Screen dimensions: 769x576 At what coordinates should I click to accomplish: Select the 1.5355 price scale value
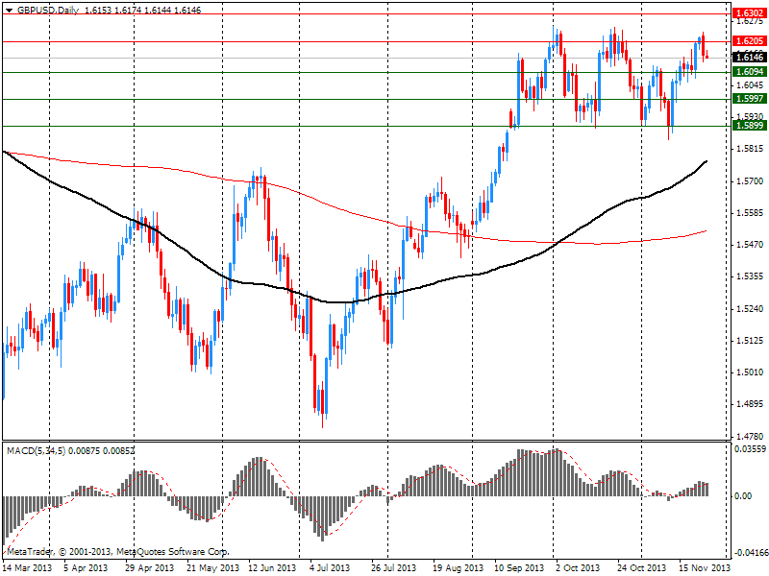point(751,276)
